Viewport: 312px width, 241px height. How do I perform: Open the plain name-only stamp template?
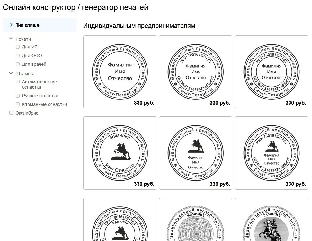click(120, 72)
